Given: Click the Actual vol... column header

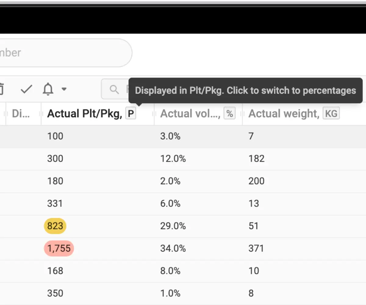Looking at the screenshot, I should click(x=190, y=114).
